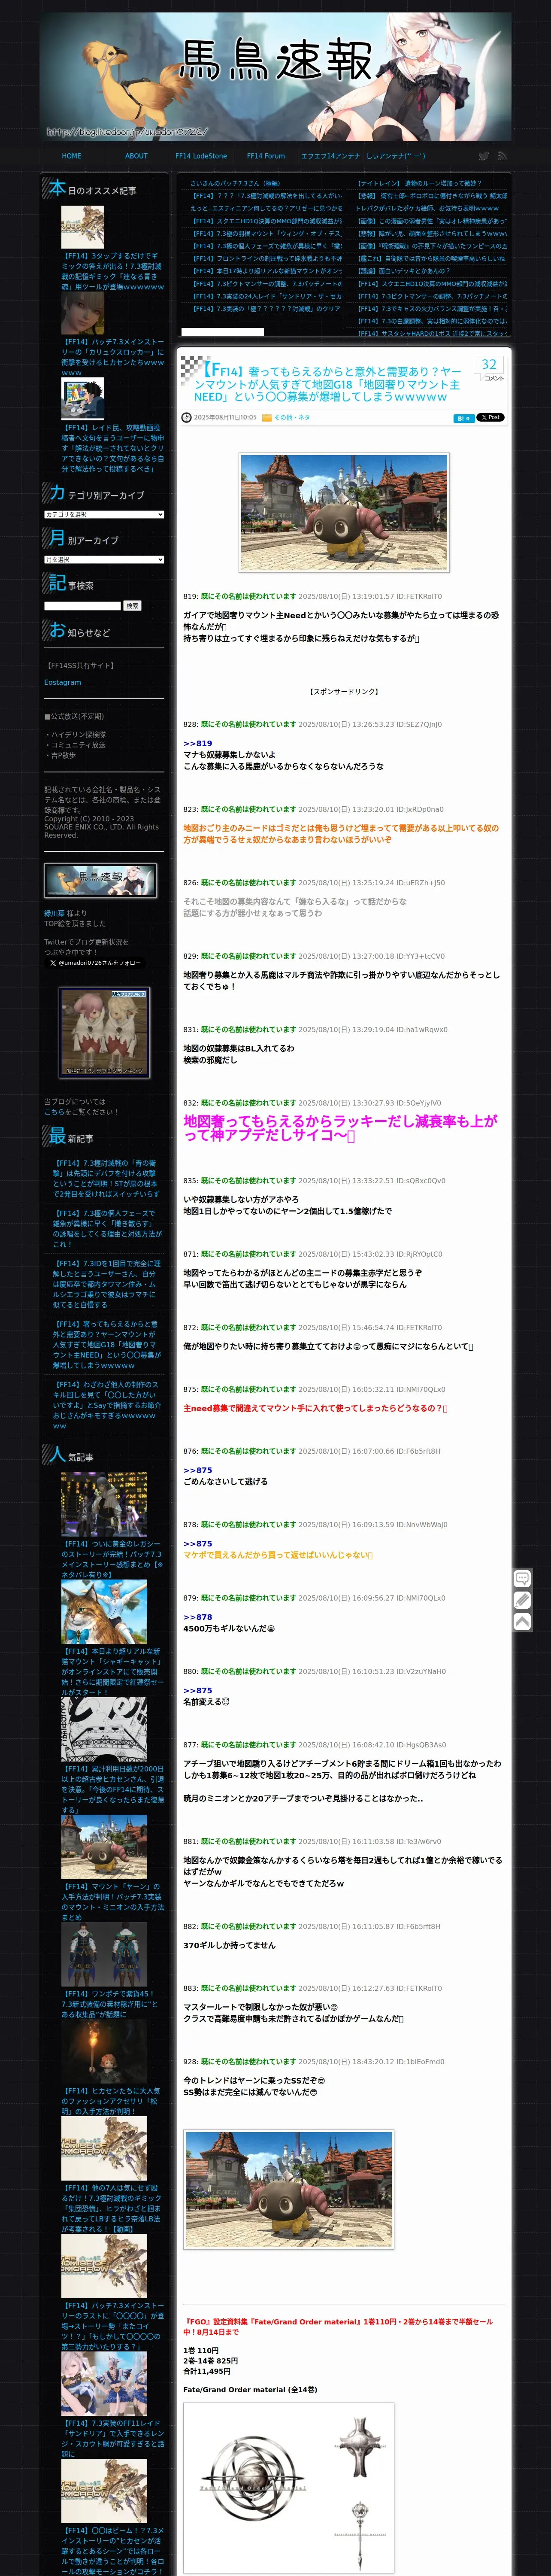Open popular article ワンポチで紫袋45！
This screenshot has width=551, height=2576.
[x=112, y=2005]
